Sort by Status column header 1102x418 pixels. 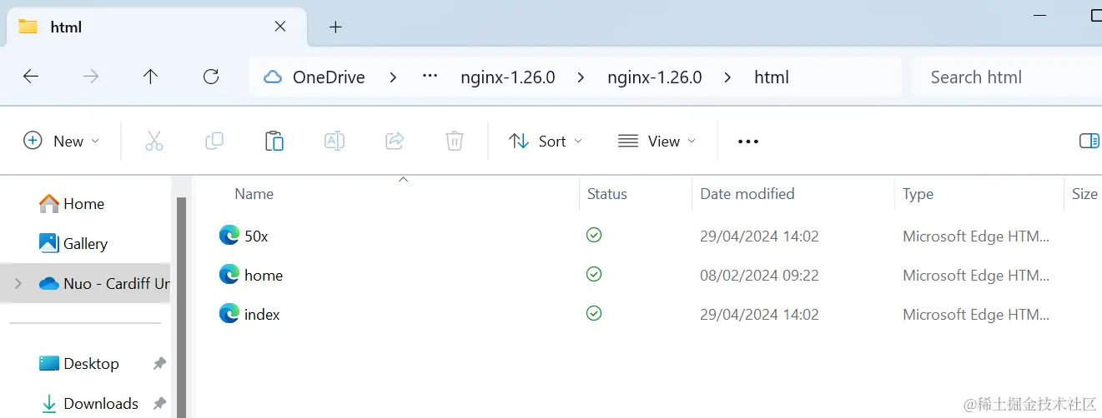pos(606,193)
